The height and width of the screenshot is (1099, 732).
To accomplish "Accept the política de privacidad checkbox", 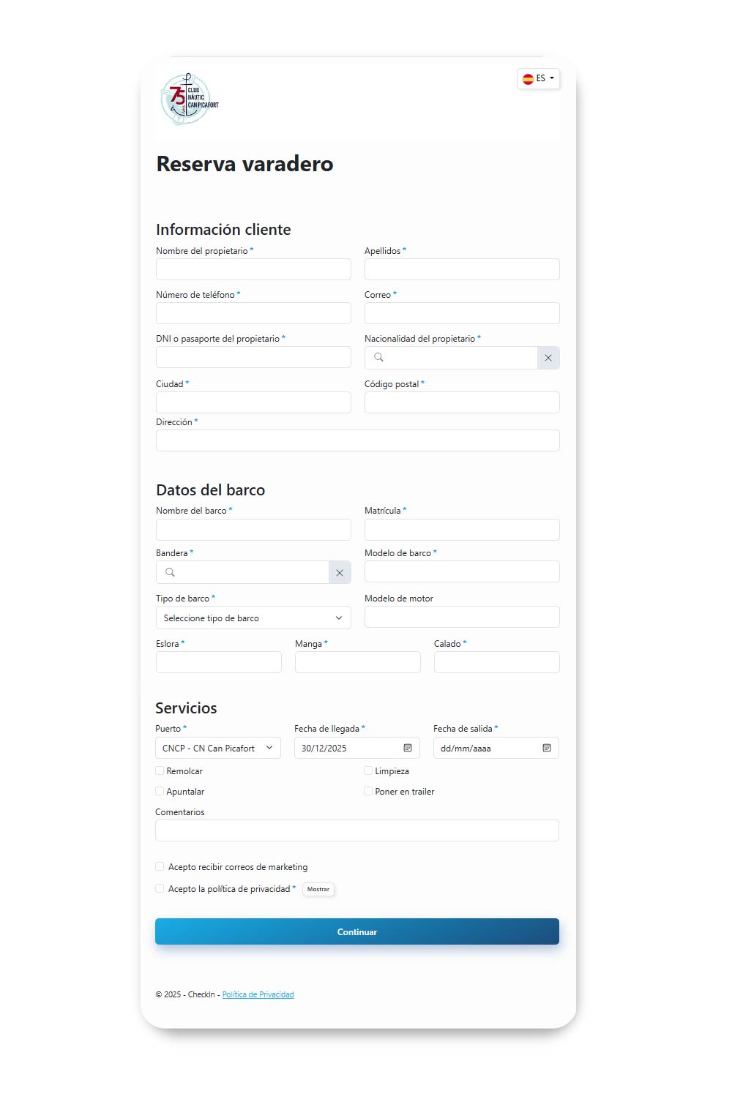I will click(160, 888).
